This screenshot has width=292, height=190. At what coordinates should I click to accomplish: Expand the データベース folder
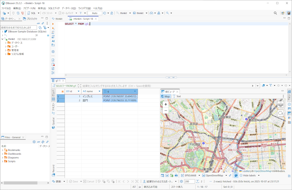(6, 43)
